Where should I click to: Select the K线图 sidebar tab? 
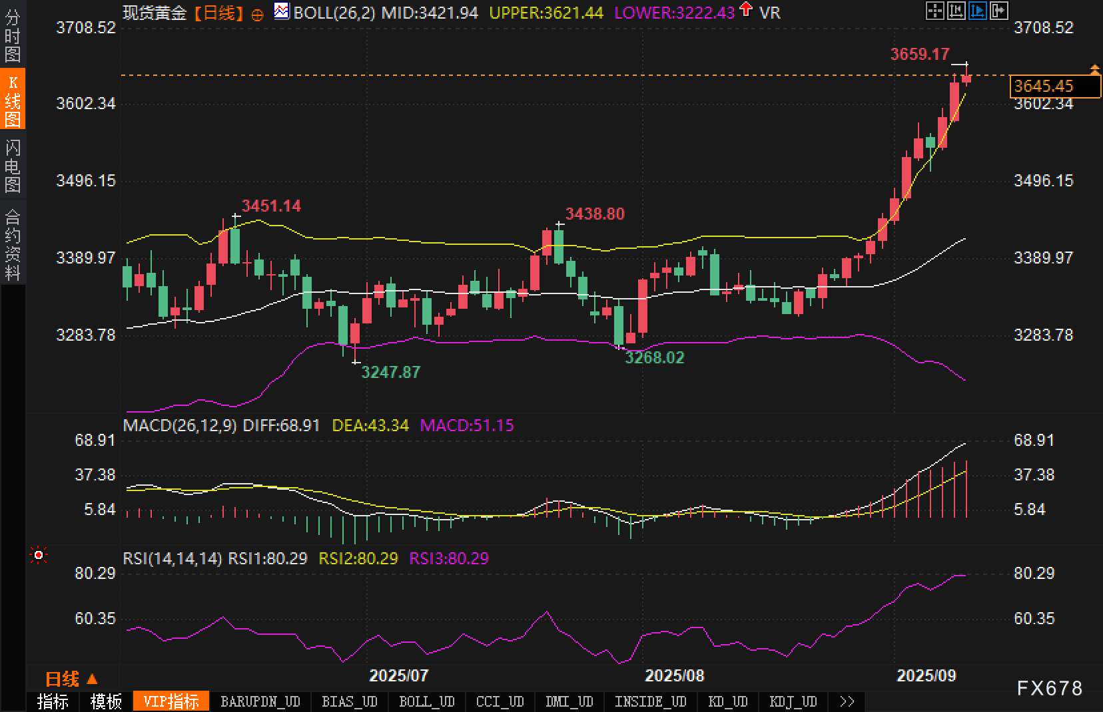(x=13, y=100)
